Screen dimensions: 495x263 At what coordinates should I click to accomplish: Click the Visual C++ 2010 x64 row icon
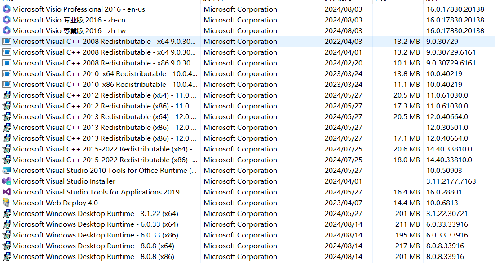(7, 74)
